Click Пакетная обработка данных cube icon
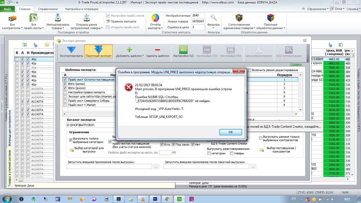 pyautogui.click(x=270, y=18)
